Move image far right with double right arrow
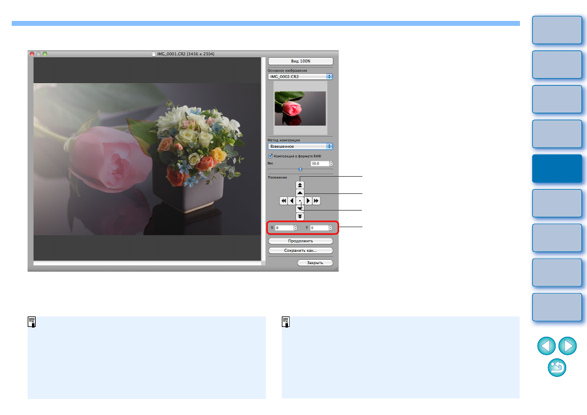The height and width of the screenshot is (415, 587). tap(316, 201)
